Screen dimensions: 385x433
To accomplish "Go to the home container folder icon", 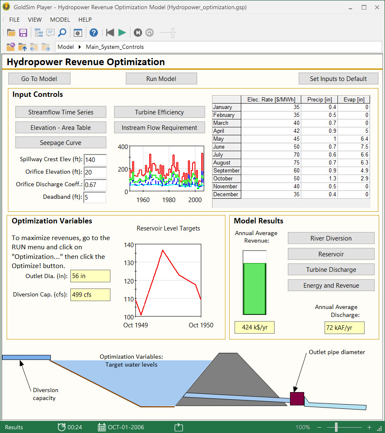I will [x=11, y=47].
